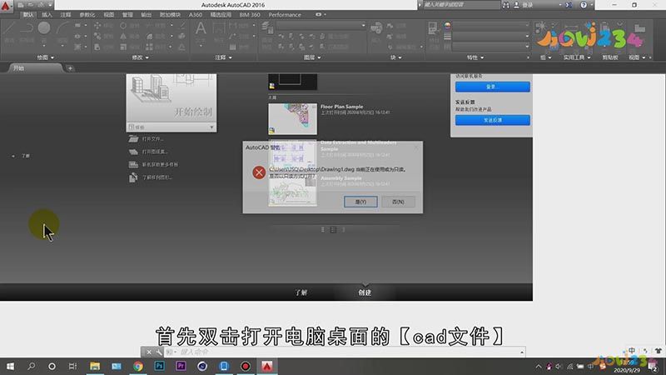Screen dimensions: 666x375
Task: Click the Autodesk Exchange X icon
Action: click(x=569, y=5)
